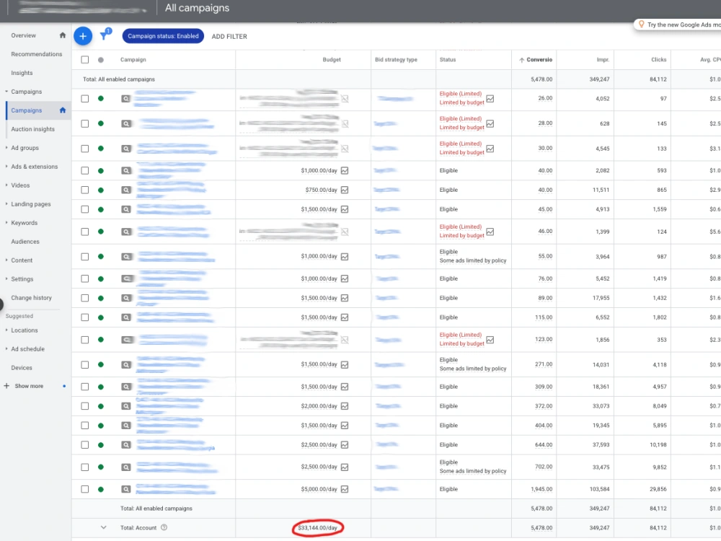Image resolution: width=721 pixels, height=541 pixels.
Task: Click 'Some ads limited by policy' in 702.00 row
Action: coord(473,471)
